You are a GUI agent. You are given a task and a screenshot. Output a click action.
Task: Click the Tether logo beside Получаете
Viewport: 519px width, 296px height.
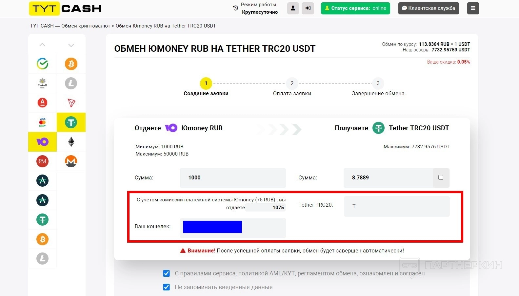(x=378, y=128)
